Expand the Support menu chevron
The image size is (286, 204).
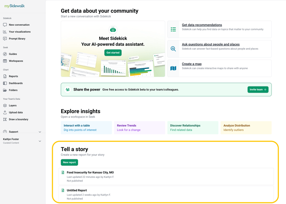click(x=40, y=132)
